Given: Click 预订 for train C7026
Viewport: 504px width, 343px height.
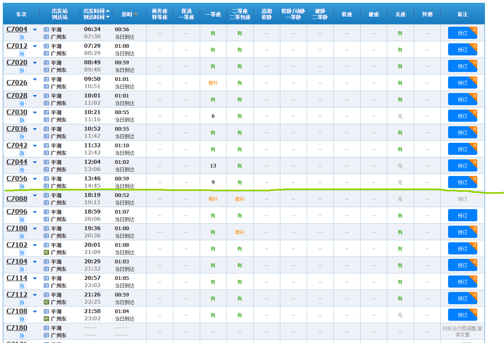Looking at the screenshot, I should point(462,83).
